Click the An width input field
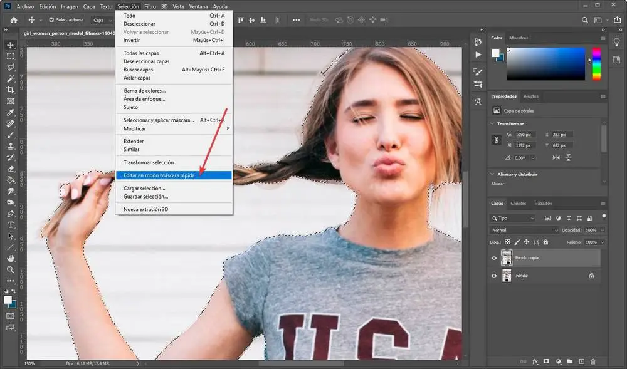 pyautogui.click(x=525, y=135)
